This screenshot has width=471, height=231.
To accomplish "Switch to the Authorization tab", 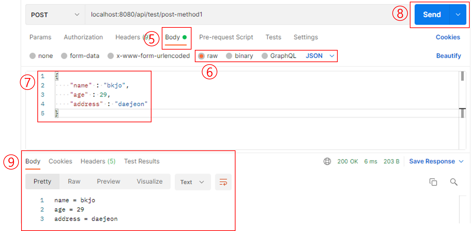I will tap(83, 37).
